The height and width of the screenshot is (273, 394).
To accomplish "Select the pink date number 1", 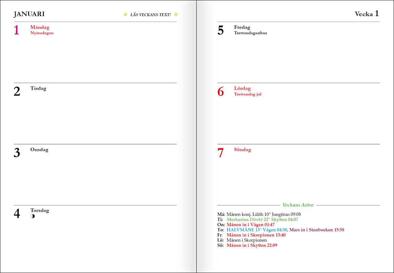I will pos(17,30).
